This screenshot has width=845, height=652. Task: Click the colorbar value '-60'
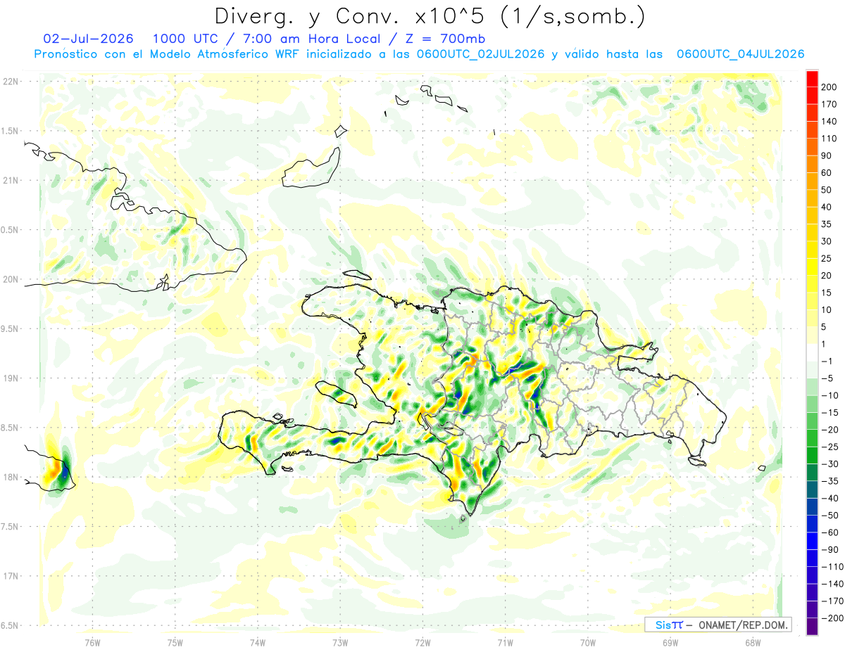point(831,532)
